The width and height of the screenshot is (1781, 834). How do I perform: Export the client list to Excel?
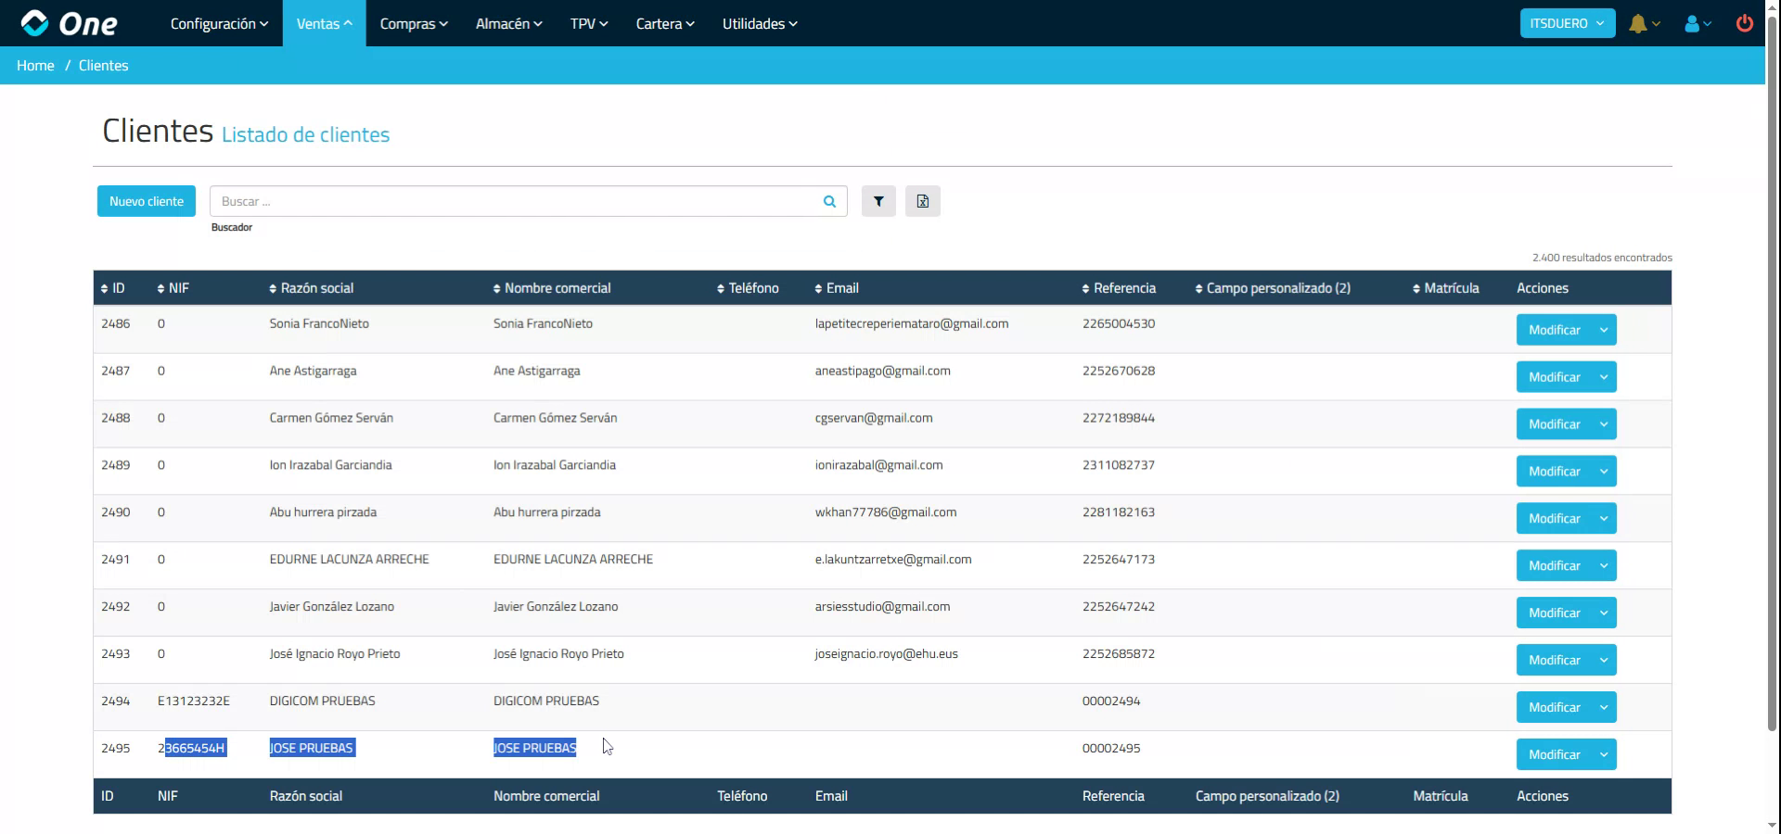922,201
